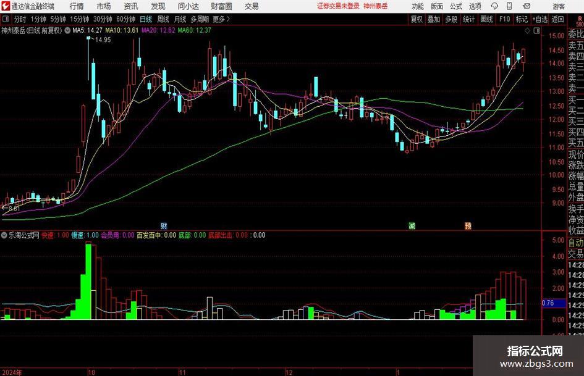
Task: Toggle the right side panel icon
Action: click(536, 31)
